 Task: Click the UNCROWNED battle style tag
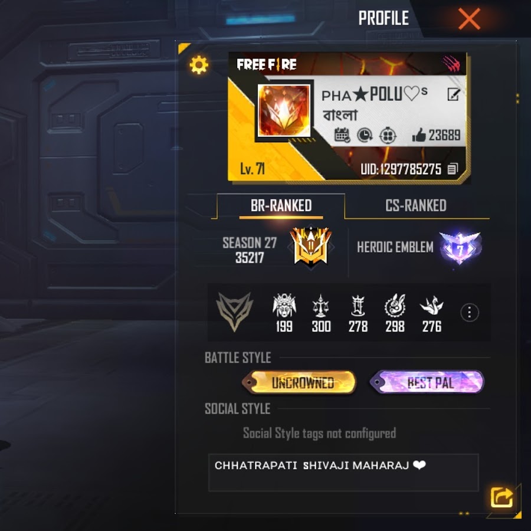pyautogui.click(x=299, y=382)
